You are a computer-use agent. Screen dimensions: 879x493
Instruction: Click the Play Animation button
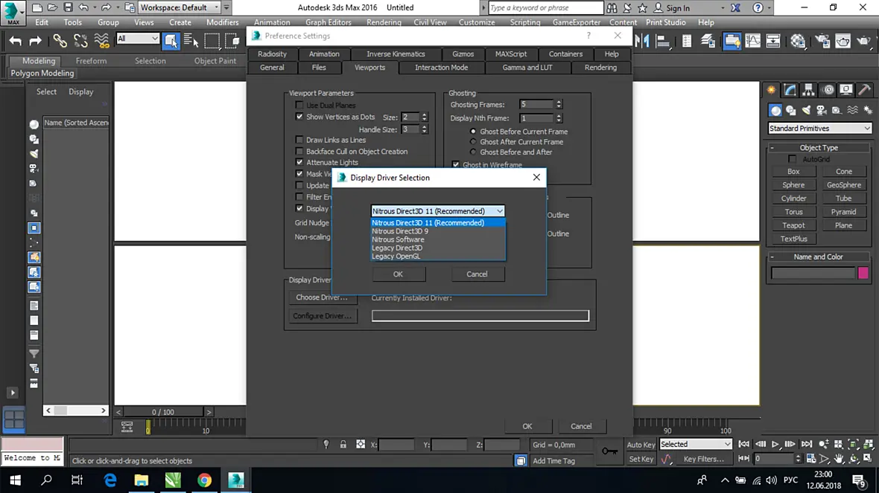[x=775, y=445]
